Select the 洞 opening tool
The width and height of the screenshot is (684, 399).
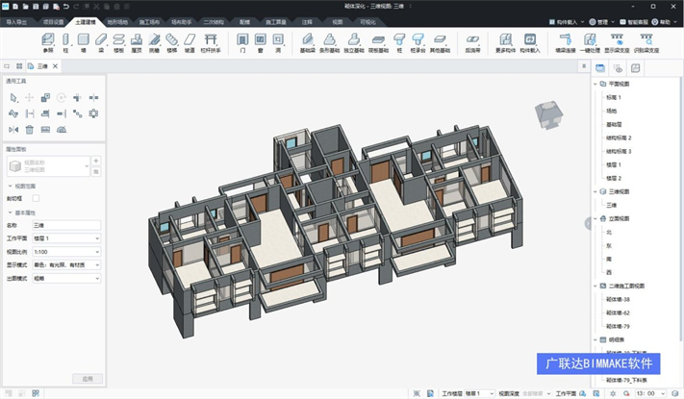[278, 43]
